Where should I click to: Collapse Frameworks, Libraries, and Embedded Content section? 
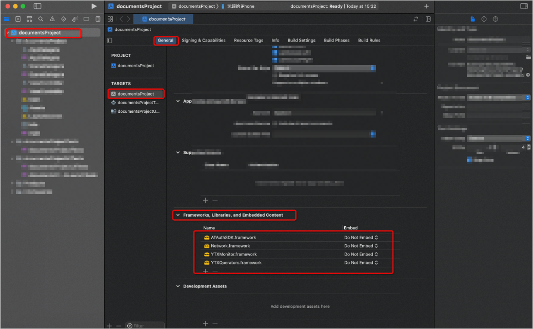[x=178, y=215]
